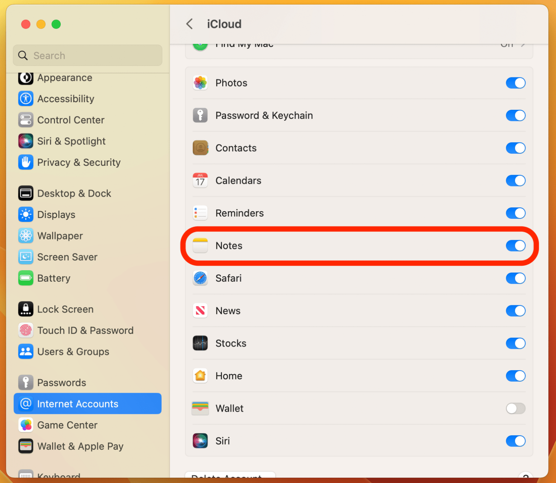The width and height of the screenshot is (556, 483).
Task: Click the Control Center sidebar icon
Action: 26,120
